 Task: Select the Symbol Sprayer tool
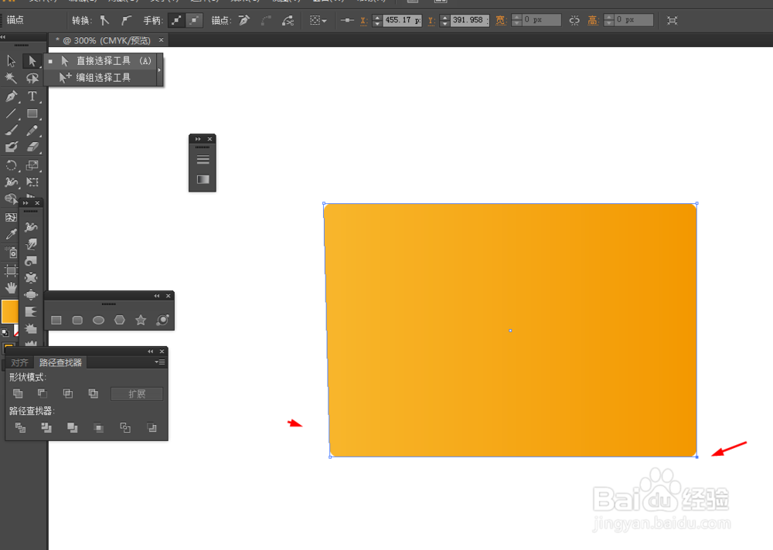[11, 253]
